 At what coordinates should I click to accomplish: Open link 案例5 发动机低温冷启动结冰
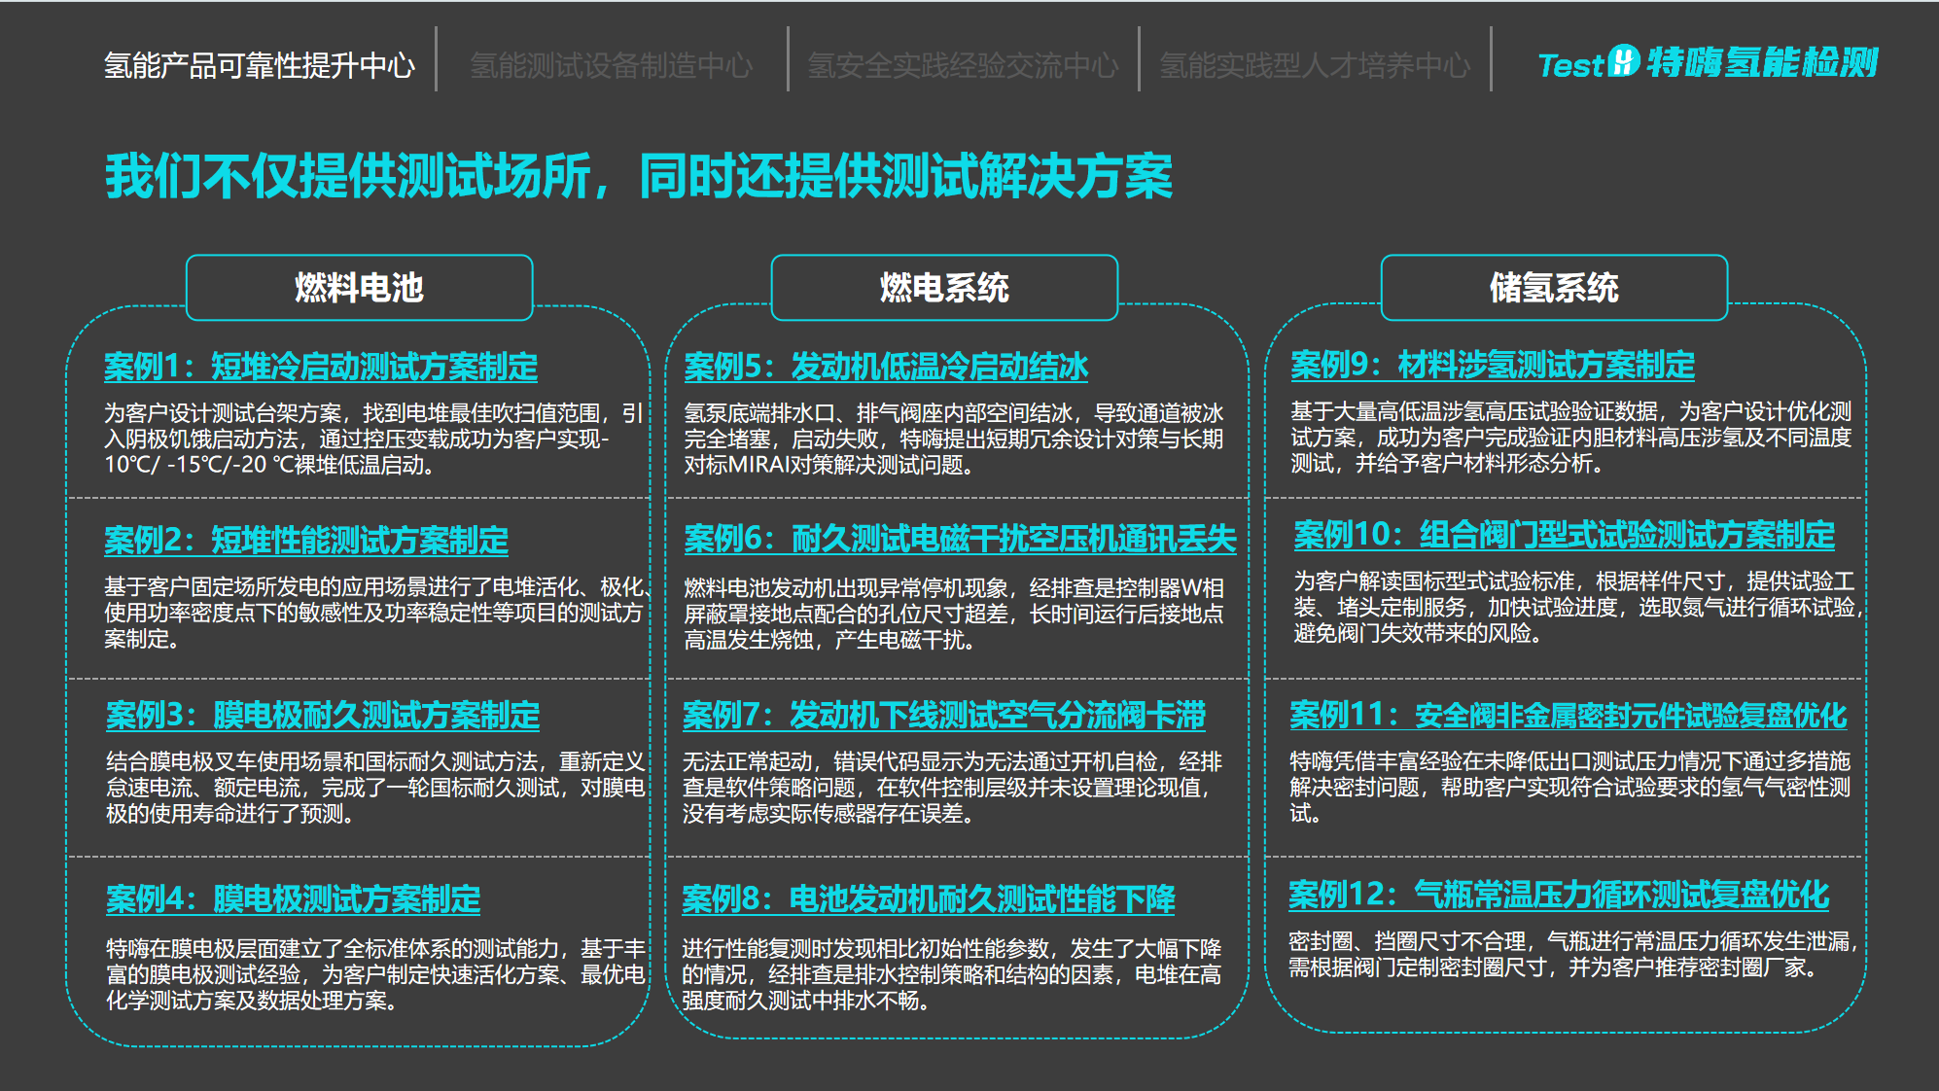tap(886, 367)
